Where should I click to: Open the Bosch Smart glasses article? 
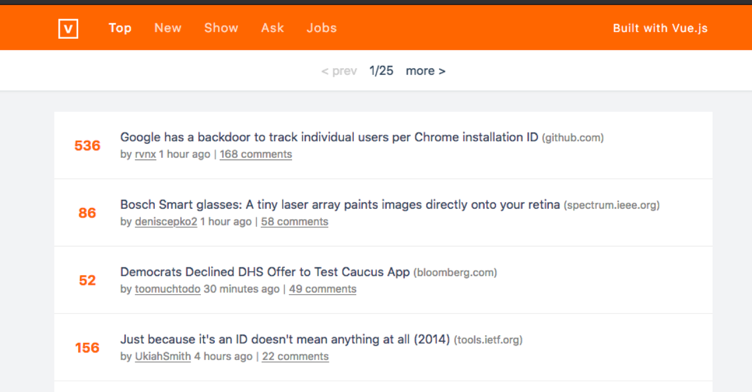340,205
